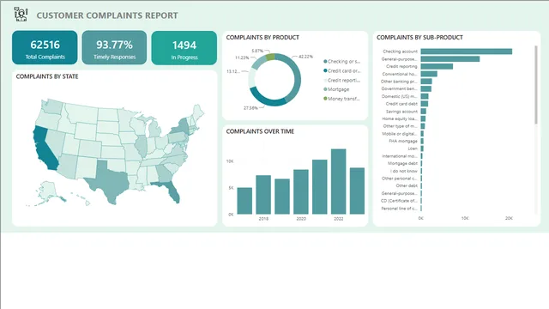
Task: Click the 42.22% data label
Action: (x=305, y=57)
